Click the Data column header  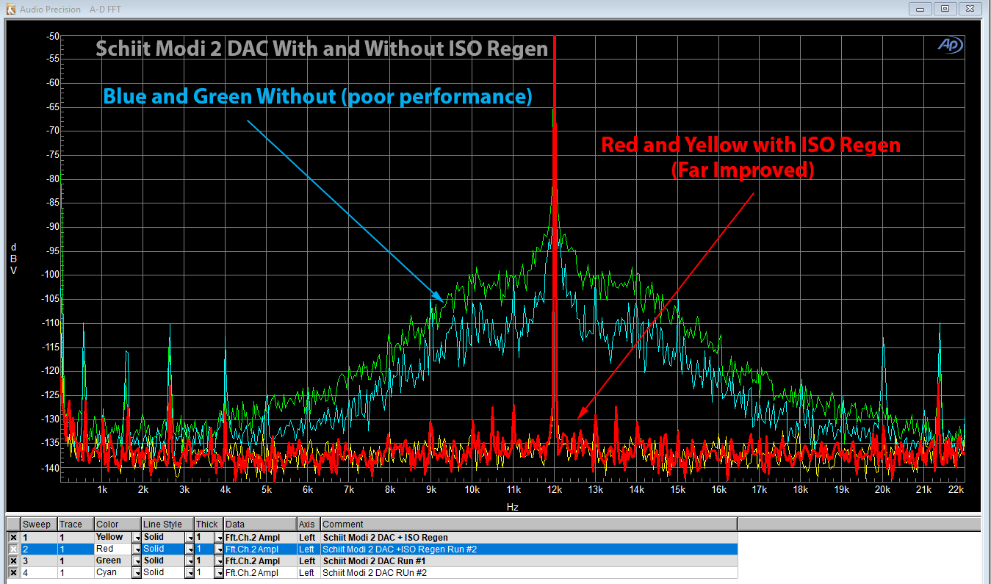pos(260,524)
